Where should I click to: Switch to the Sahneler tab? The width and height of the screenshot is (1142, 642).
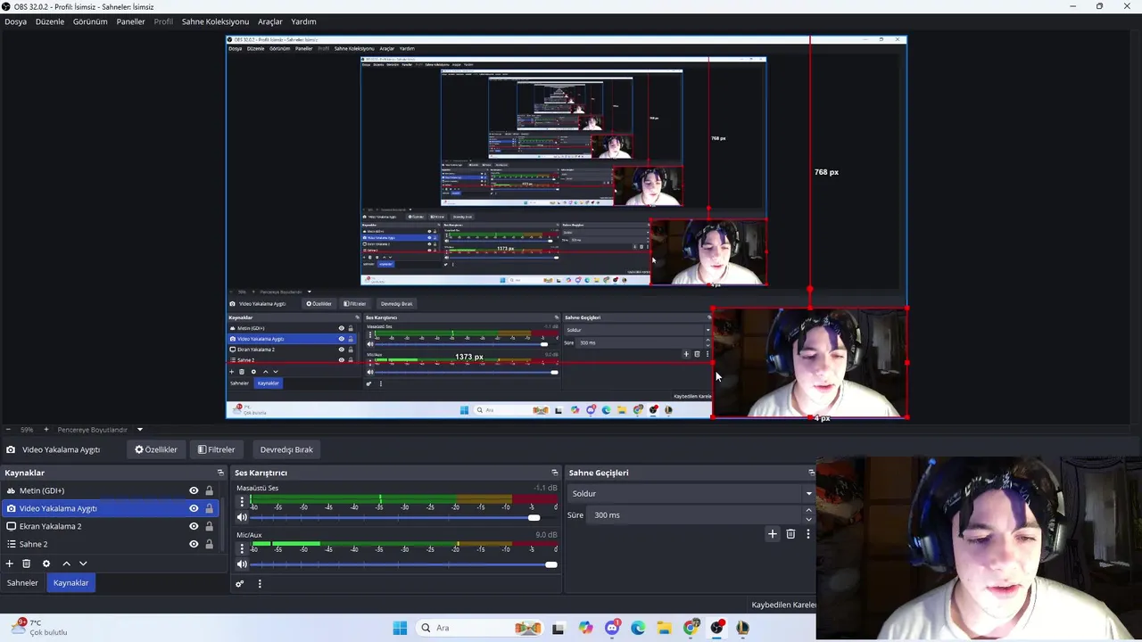click(x=22, y=582)
